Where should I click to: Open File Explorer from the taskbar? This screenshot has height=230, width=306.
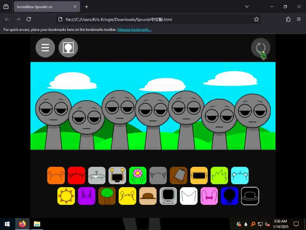click(x=37, y=224)
